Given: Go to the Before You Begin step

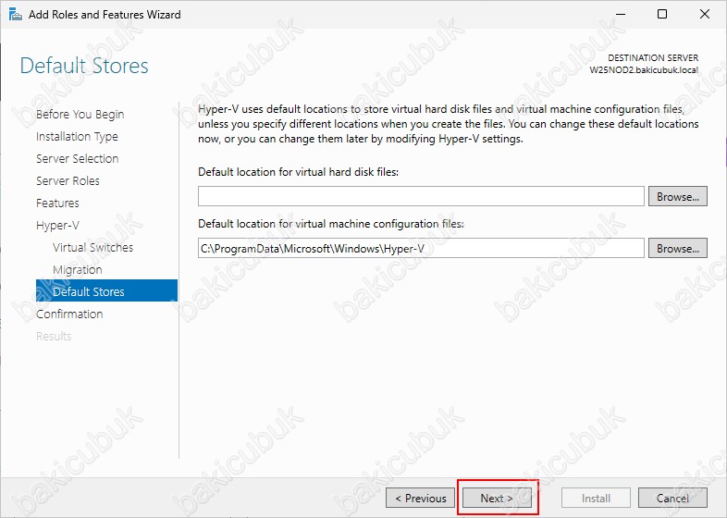Looking at the screenshot, I should pos(80,115).
